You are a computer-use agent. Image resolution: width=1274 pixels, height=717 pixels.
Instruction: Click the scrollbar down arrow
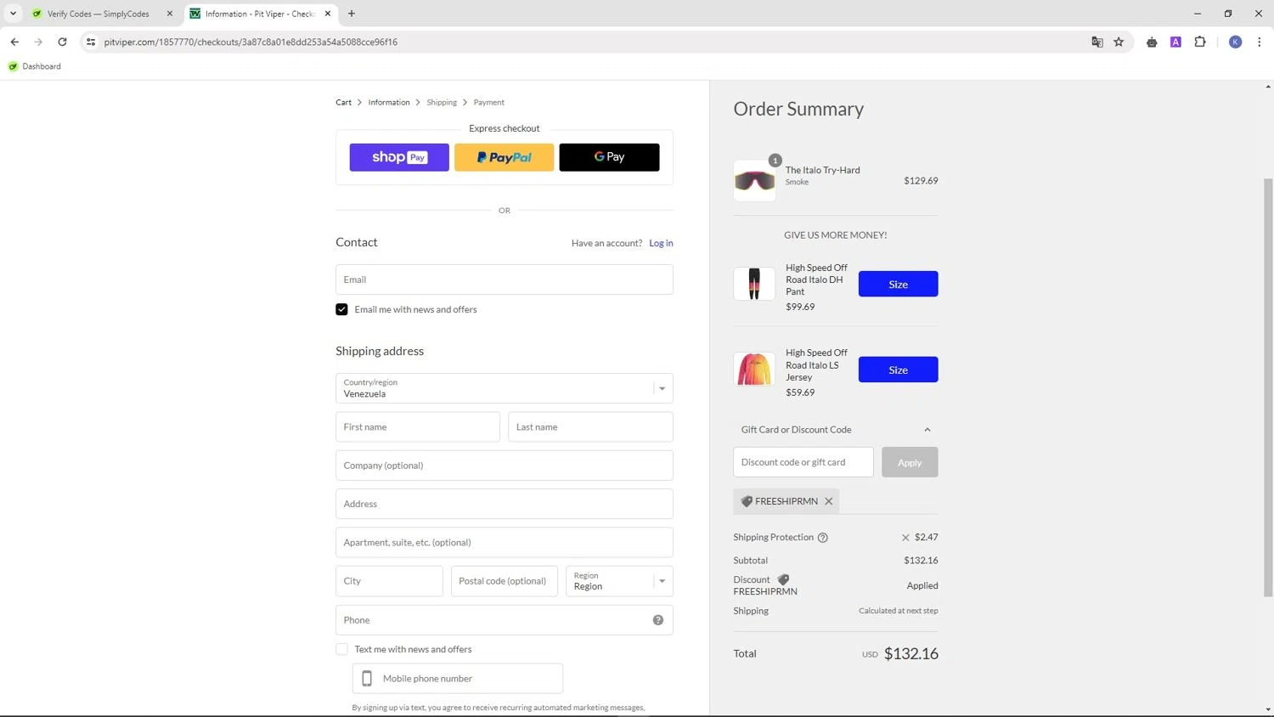coord(1268,709)
